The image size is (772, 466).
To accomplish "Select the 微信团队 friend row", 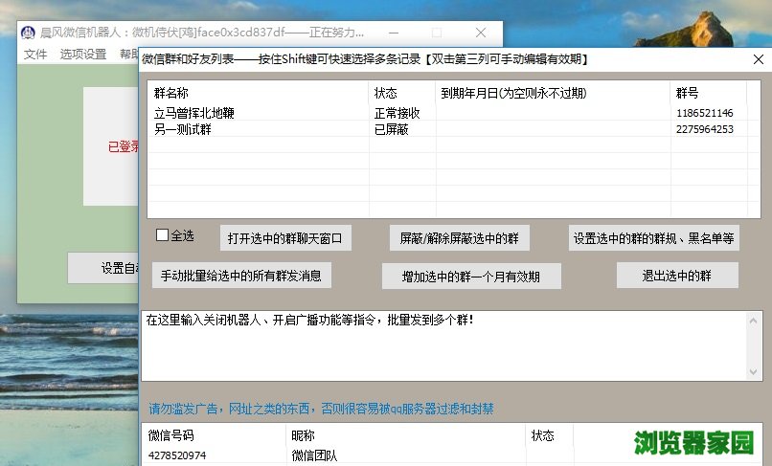I will coord(314,455).
